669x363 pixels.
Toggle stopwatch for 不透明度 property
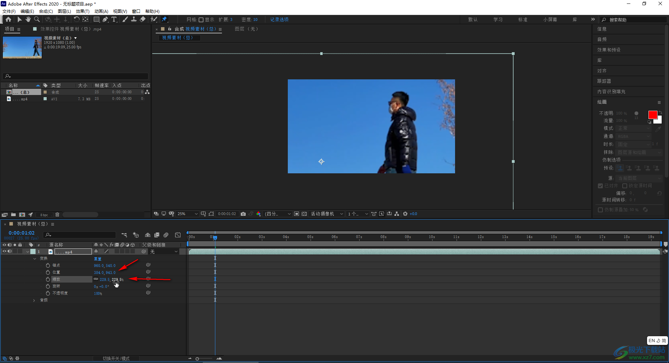coord(48,293)
